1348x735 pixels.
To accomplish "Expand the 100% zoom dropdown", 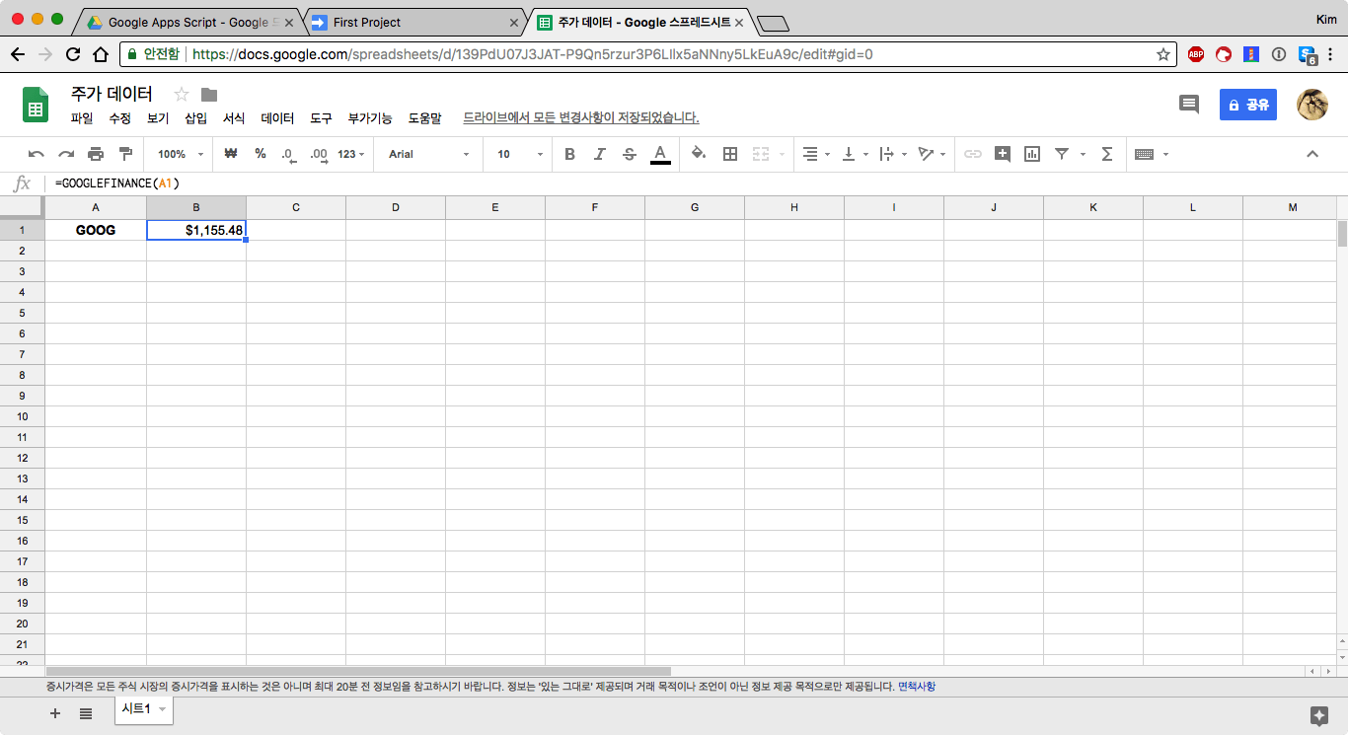I will [180, 154].
